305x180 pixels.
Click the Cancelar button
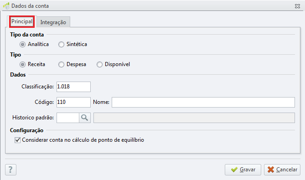tap(282, 170)
